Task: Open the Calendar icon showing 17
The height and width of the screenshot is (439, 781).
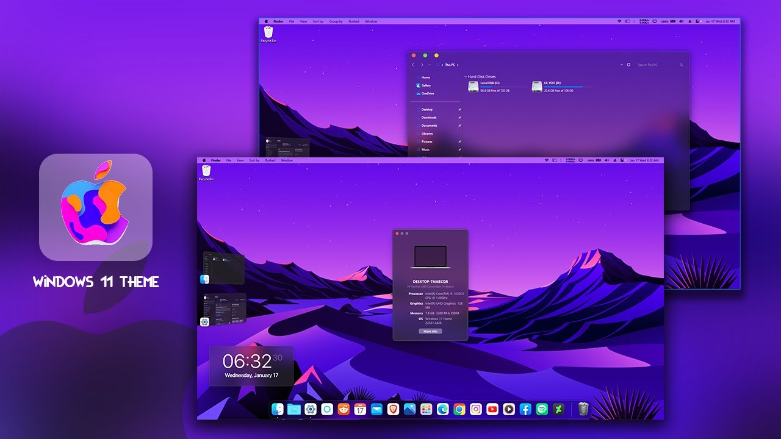Action: [x=360, y=409]
